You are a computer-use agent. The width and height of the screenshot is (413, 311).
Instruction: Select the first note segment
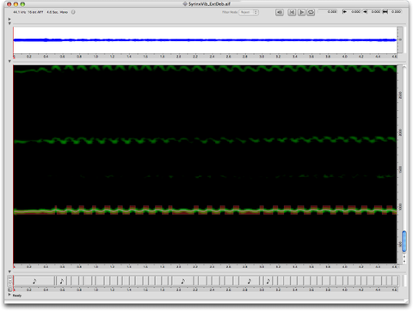click(x=34, y=281)
